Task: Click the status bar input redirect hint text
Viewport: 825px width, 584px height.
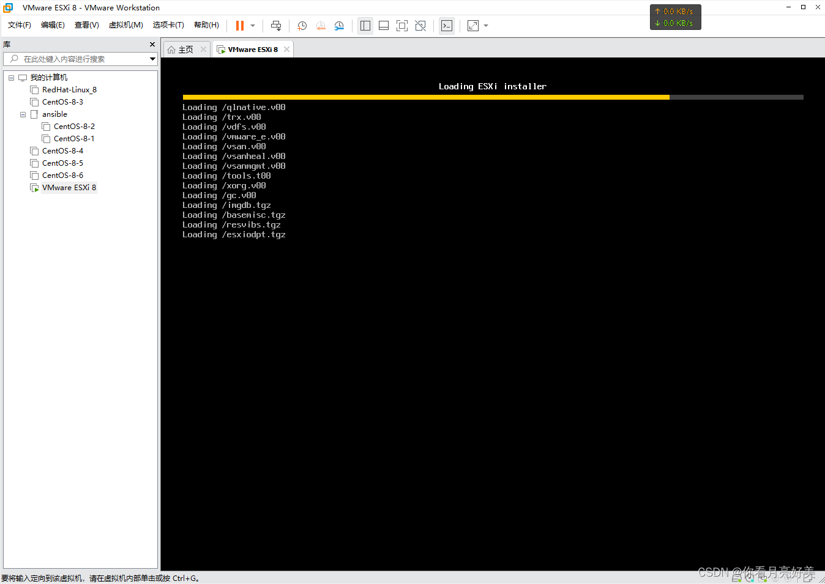Action: (x=100, y=578)
